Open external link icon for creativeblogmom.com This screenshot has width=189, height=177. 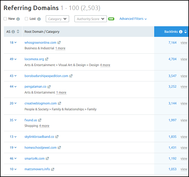coord(59,103)
